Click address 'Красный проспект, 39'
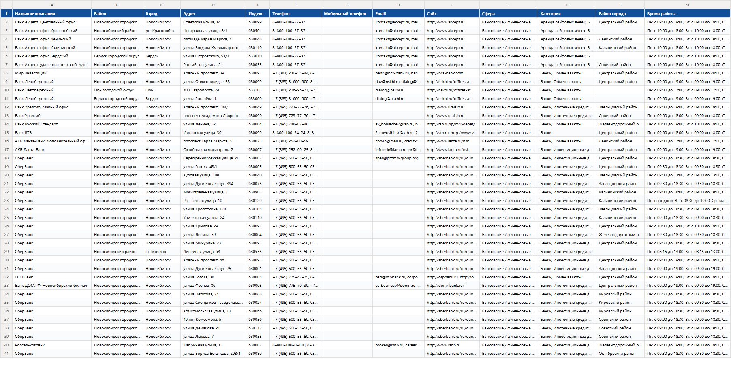The image size is (731, 365). [x=213, y=73]
